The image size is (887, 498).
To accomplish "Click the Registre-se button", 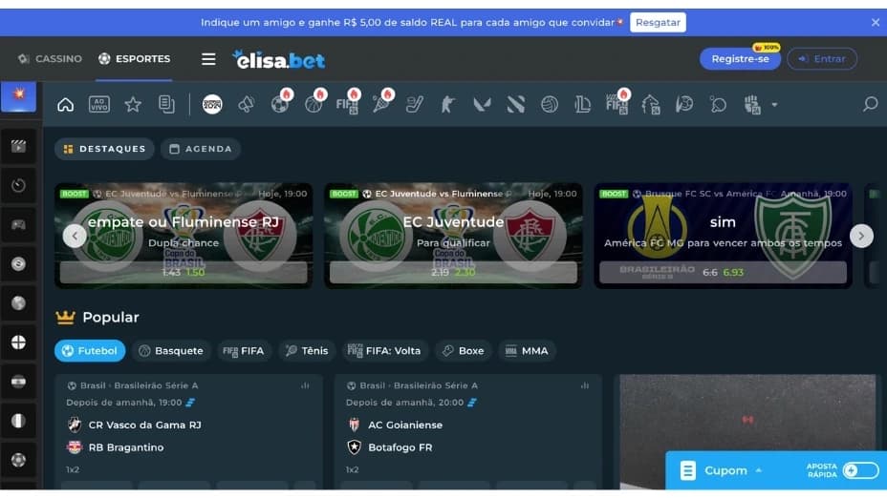I will (740, 59).
